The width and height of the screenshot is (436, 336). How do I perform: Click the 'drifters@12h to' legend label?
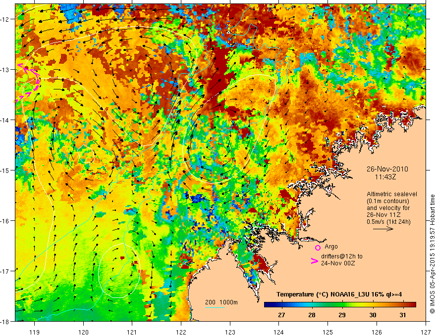342,256
